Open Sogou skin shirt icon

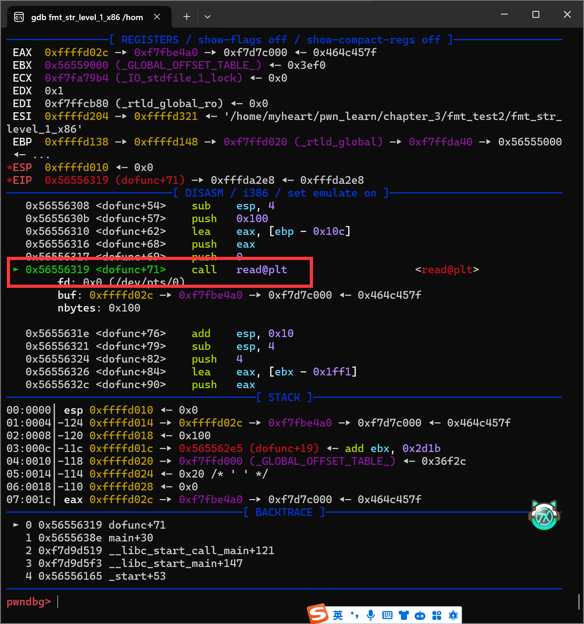coord(404,615)
